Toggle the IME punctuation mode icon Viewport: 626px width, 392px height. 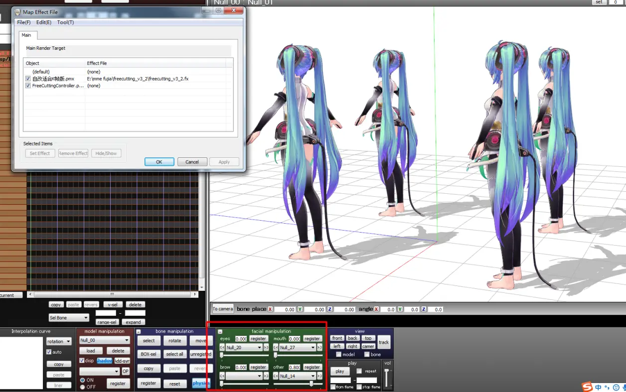click(x=607, y=388)
